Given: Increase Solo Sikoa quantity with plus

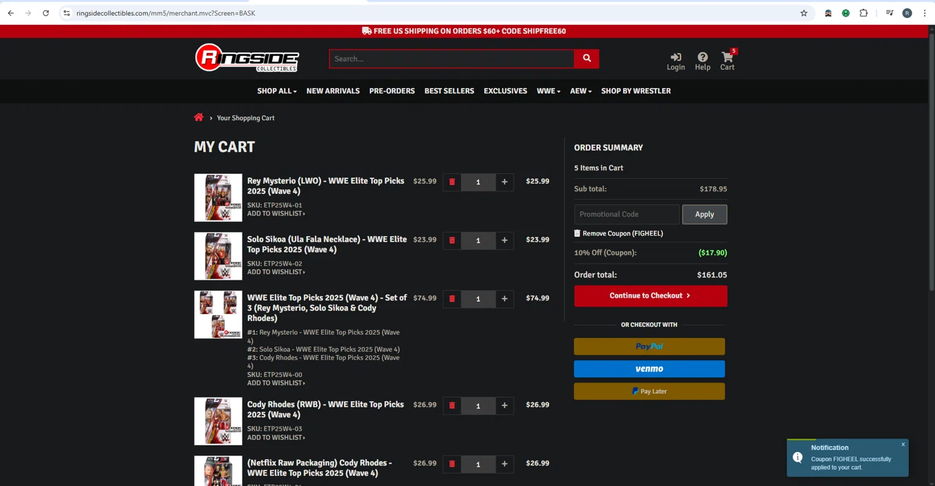Looking at the screenshot, I should [x=504, y=241].
